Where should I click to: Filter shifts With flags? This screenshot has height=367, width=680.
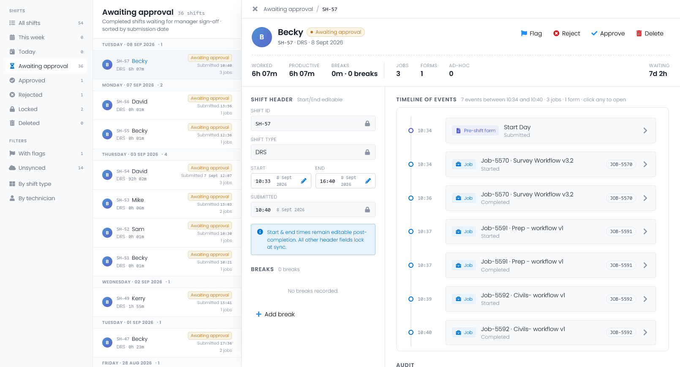point(46,153)
